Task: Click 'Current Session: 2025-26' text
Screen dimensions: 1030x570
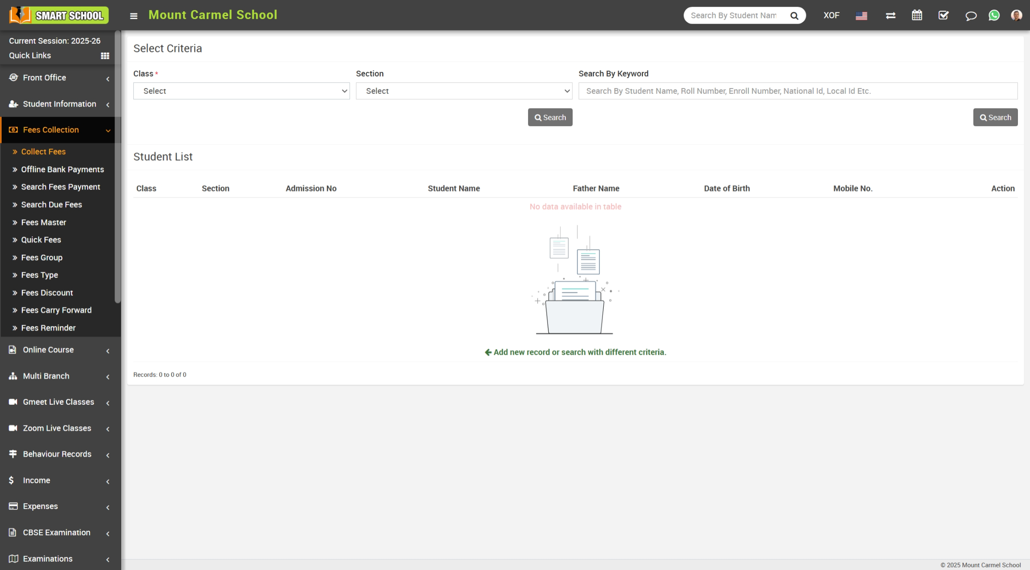Action: pyautogui.click(x=54, y=41)
